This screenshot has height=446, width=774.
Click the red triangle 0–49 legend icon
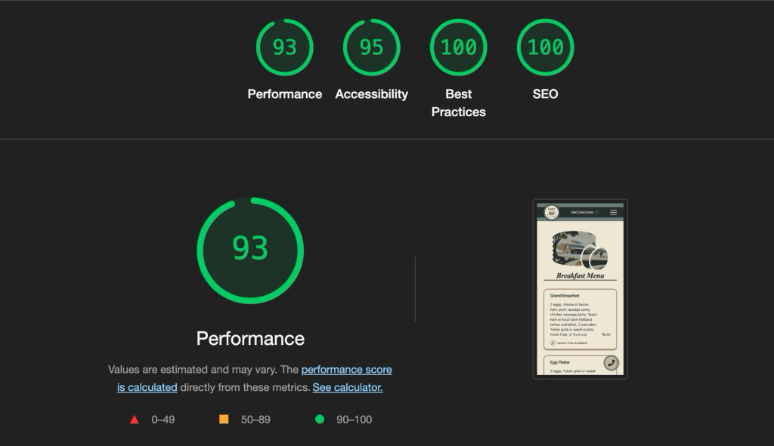point(135,420)
